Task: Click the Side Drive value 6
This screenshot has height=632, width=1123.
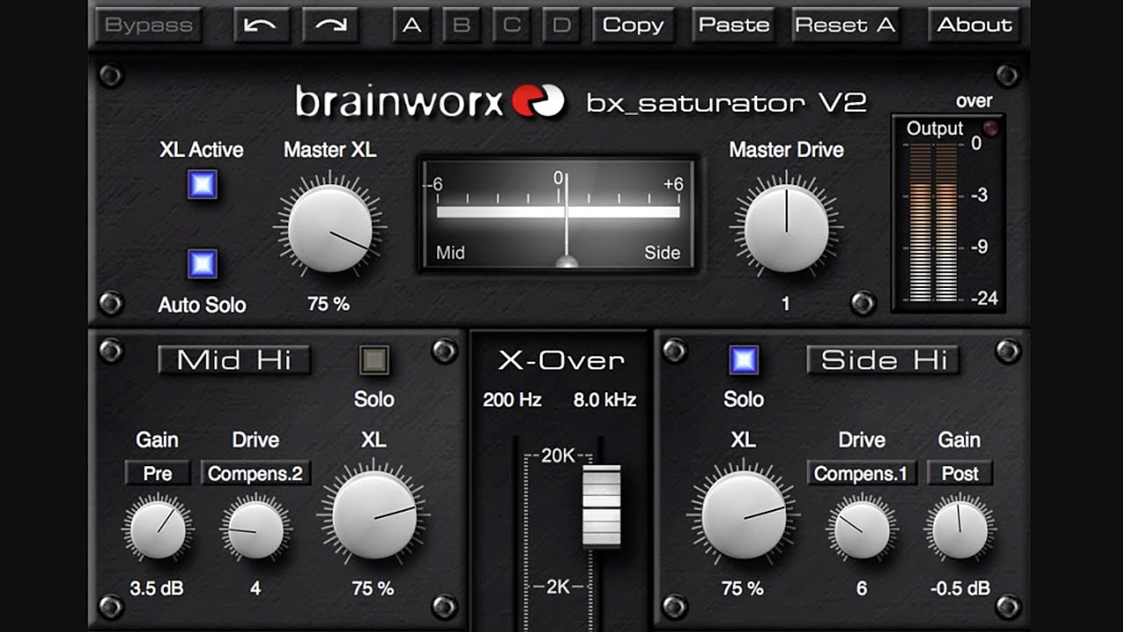Action: 862,589
